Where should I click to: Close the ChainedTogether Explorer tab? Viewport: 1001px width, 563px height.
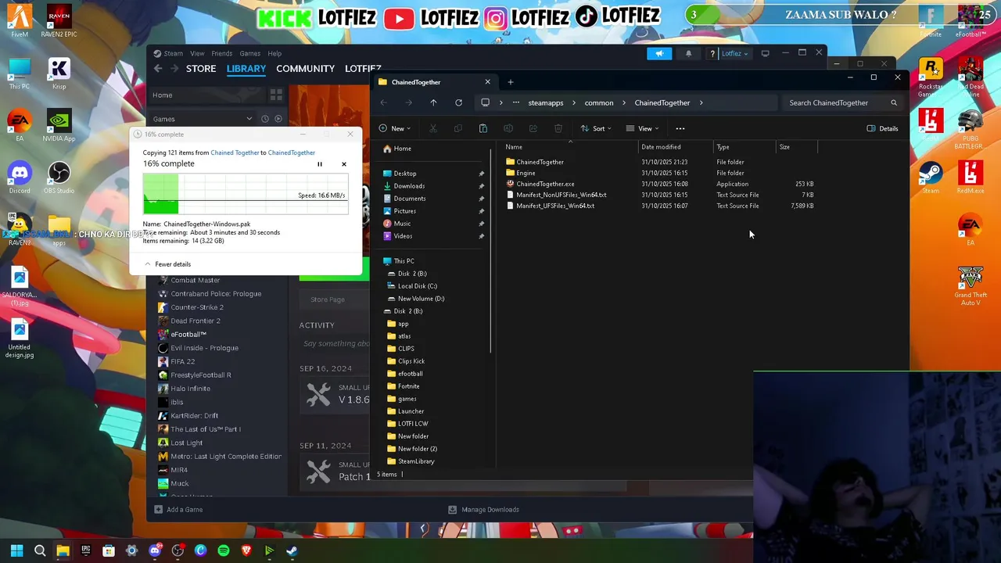(x=487, y=82)
